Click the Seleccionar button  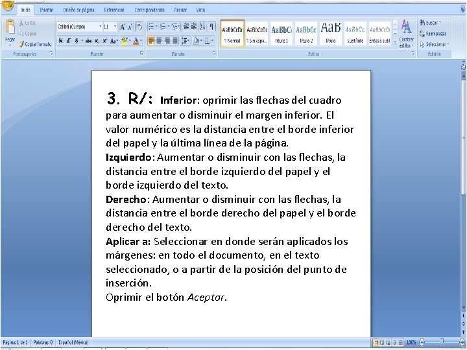pos(434,44)
